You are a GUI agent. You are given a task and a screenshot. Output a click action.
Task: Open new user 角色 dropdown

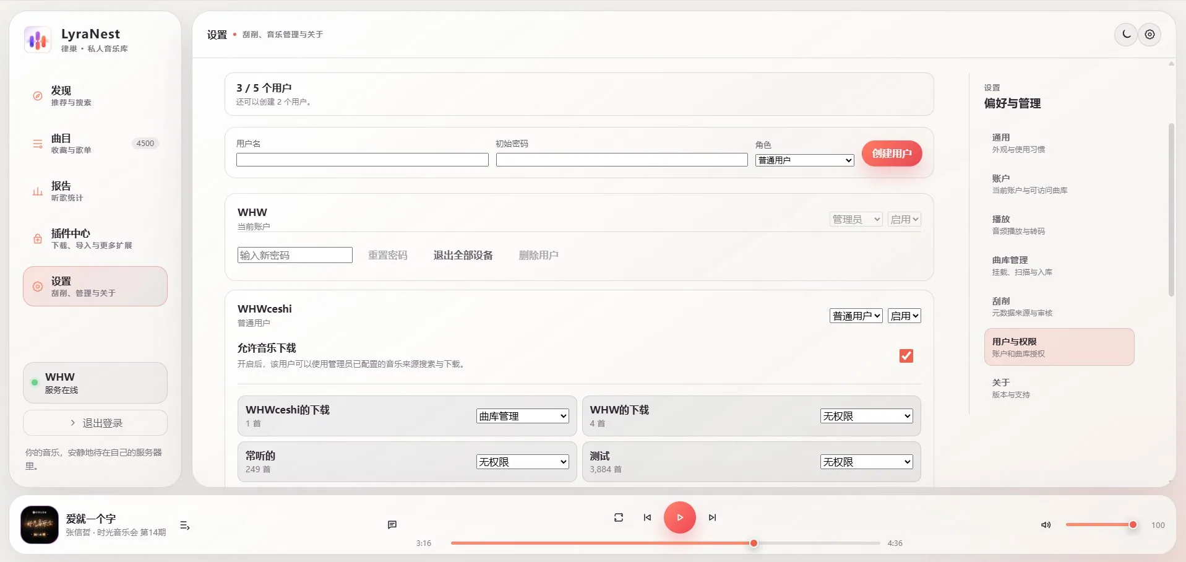(805, 160)
